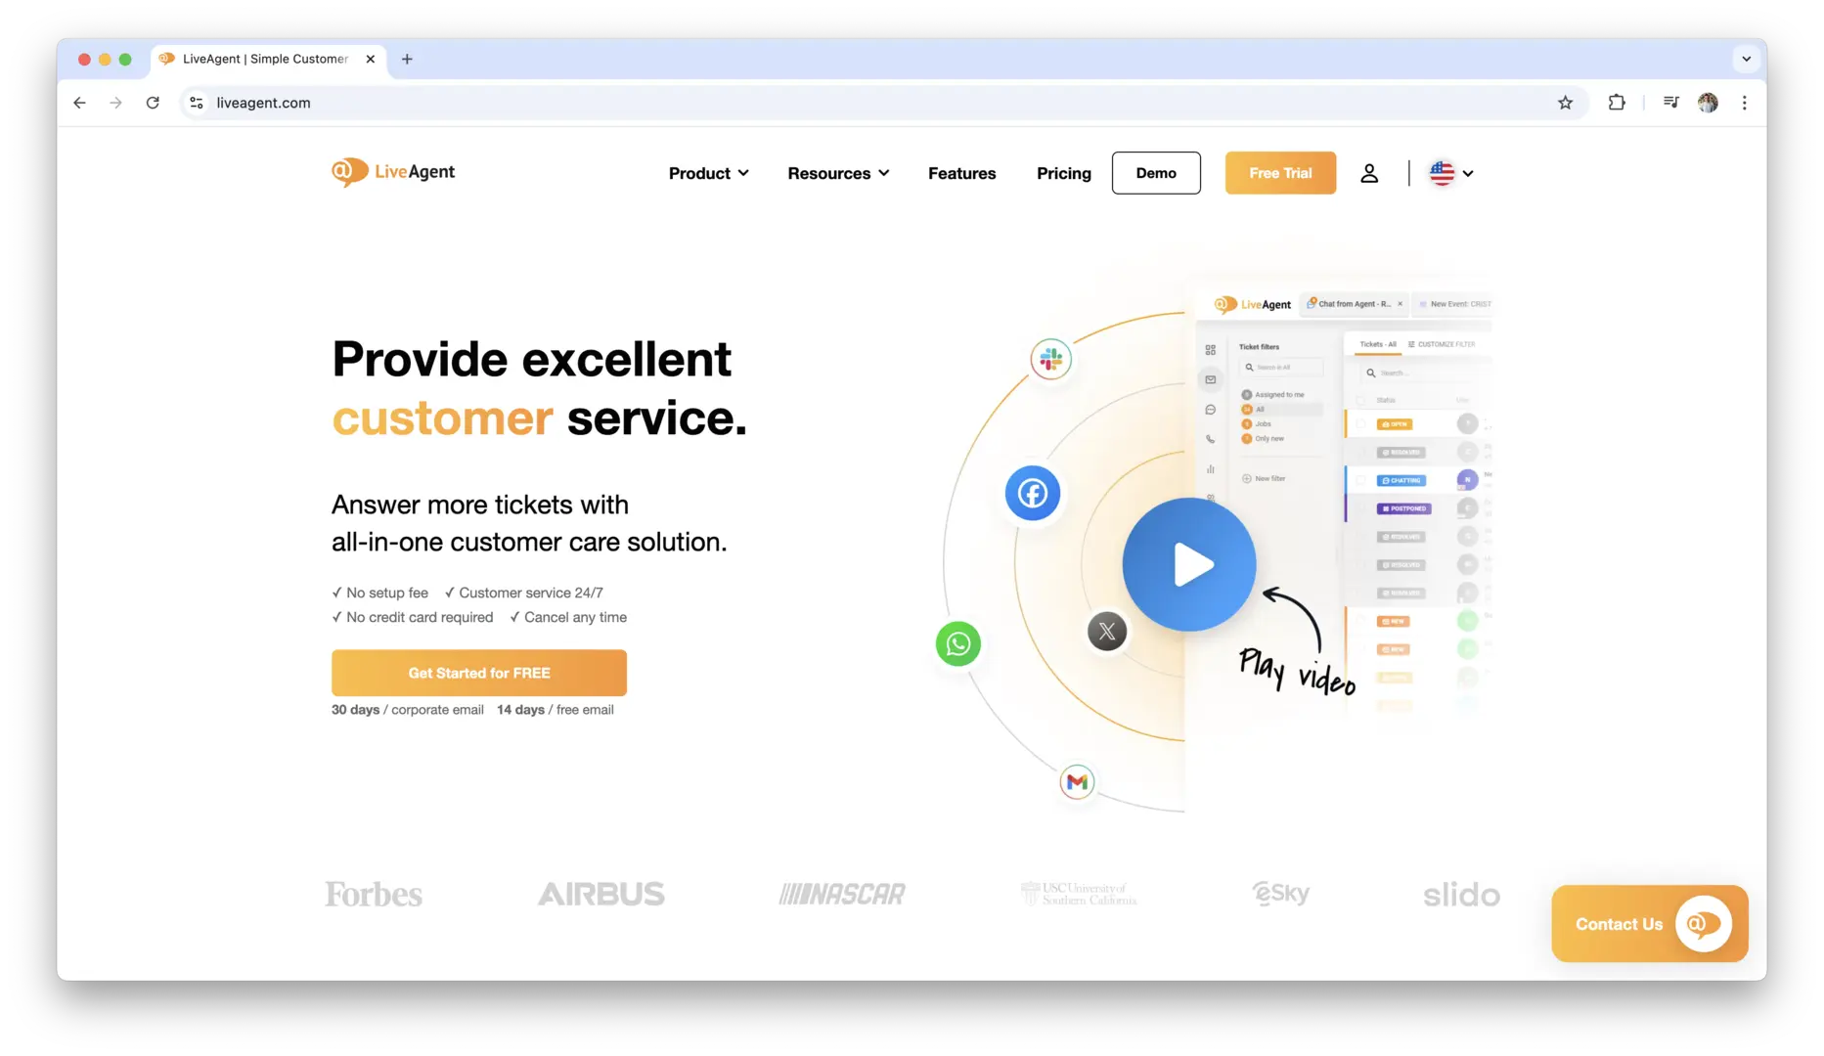This screenshot has width=1824, height=1056.
Task: Click Get Started for FREE
Action: [479, 673]
